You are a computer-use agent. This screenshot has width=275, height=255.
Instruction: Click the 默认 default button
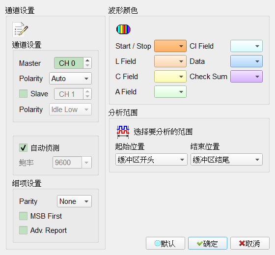coord(165,243)
